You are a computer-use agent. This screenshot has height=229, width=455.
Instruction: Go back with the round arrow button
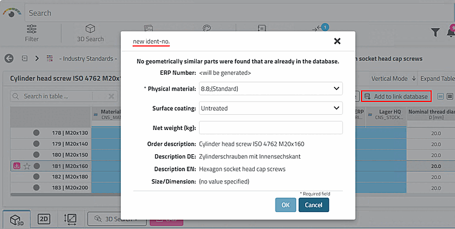9,58
